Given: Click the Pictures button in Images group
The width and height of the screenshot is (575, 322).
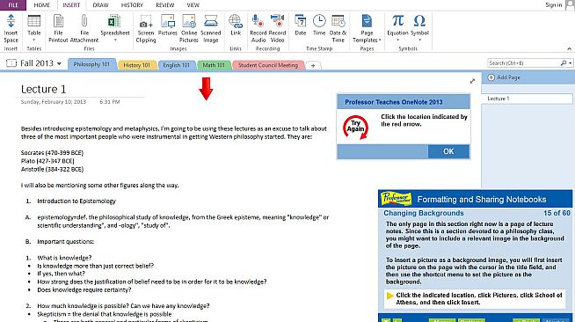Looking at the screenshot, I should pos(168,26).
